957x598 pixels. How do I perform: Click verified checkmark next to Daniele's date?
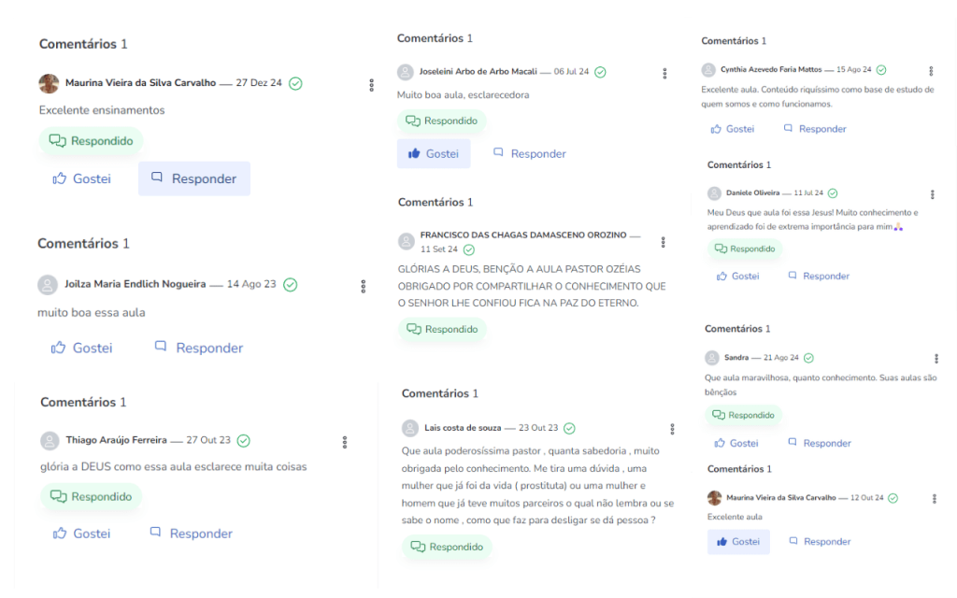click(x=832, y=192)
